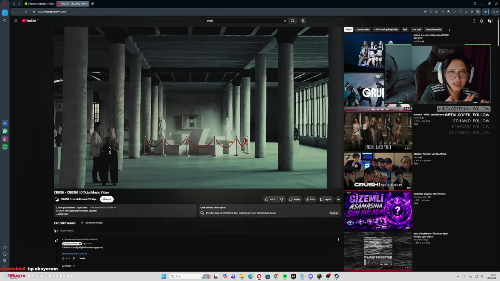The image size is (500, 281).
Task: Expand the 221 yanıt replies
Action: 69,266
